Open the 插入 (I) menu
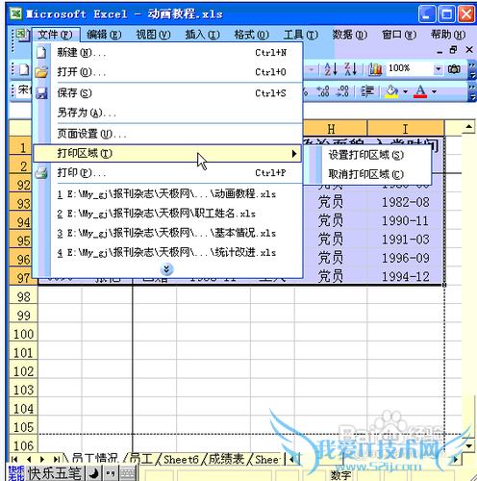Screen dimensions: 477x481 pos(202,35)
